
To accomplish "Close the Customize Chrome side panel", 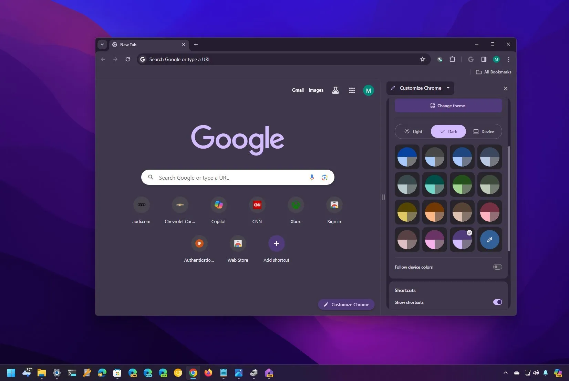I will tap(506, 88).
